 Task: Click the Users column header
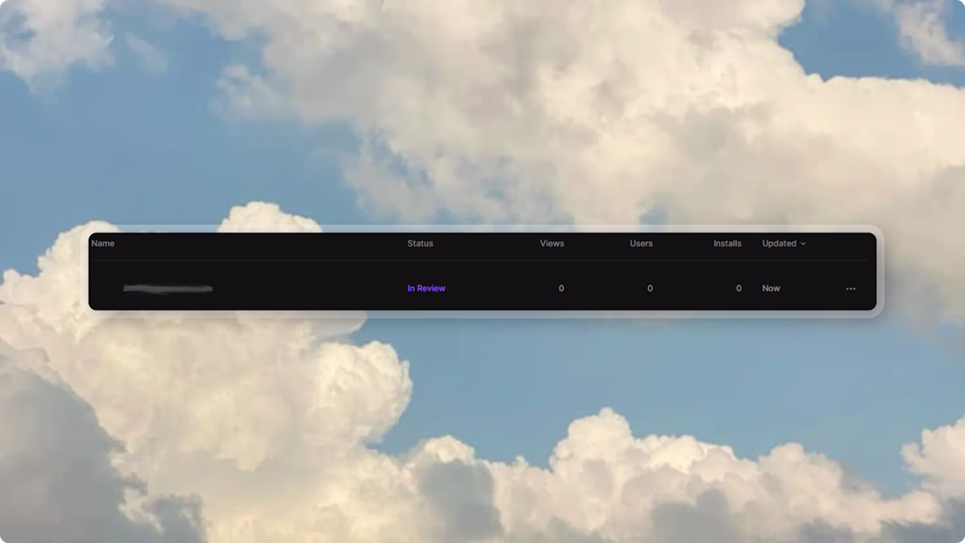tap(640, 243)
